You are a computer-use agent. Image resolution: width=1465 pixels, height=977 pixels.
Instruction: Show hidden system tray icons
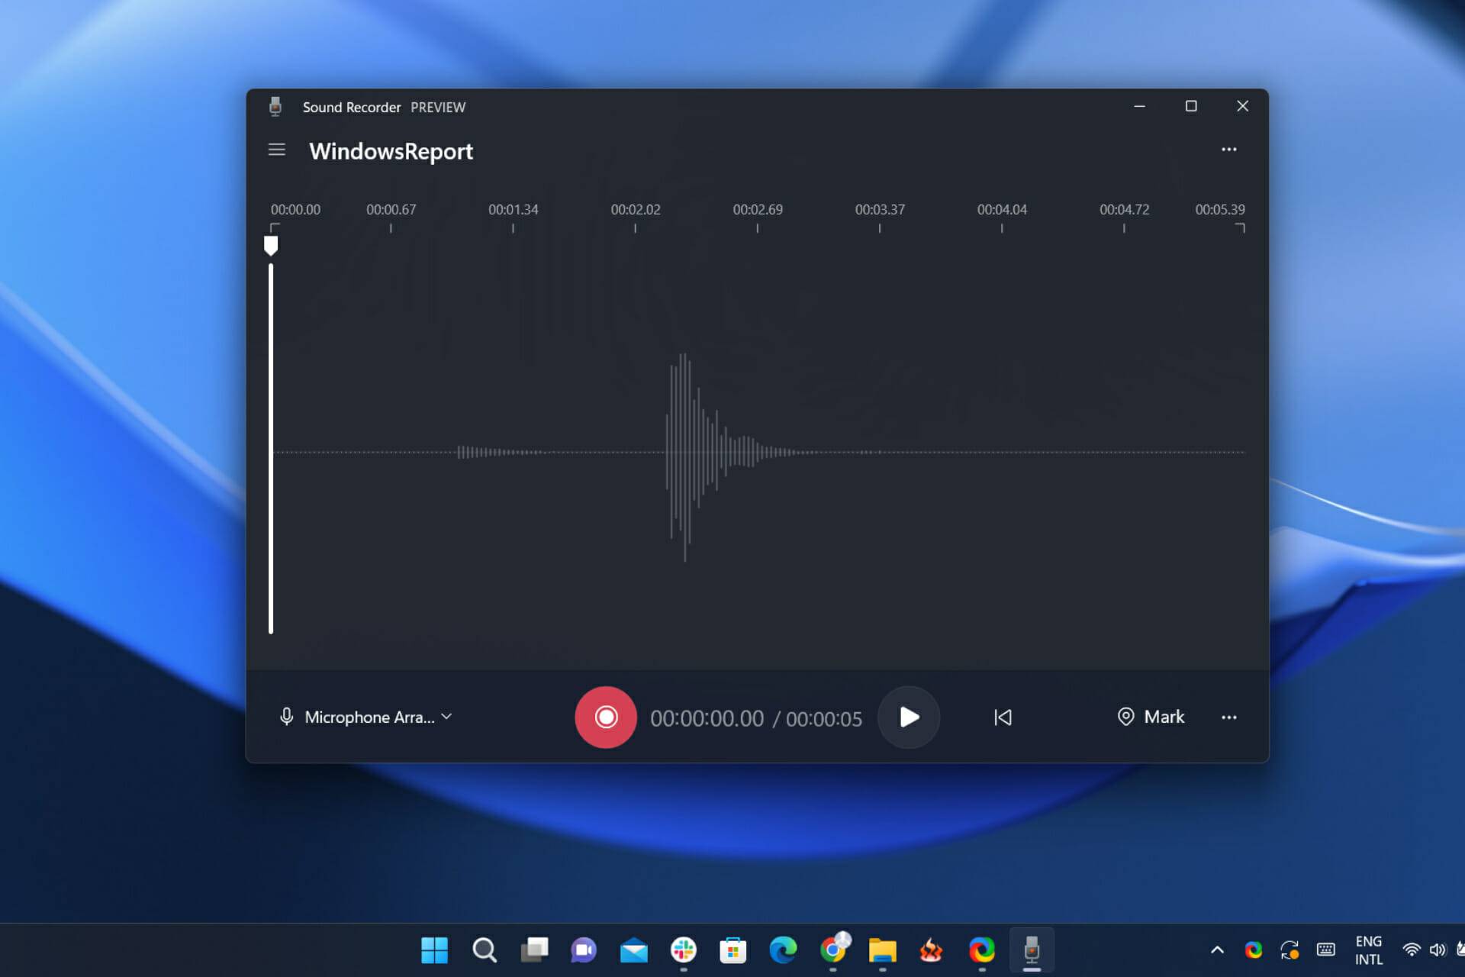[x=1218, y=949]
